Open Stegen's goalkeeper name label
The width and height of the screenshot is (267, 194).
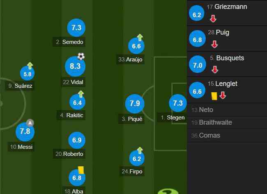pos(173,117)
